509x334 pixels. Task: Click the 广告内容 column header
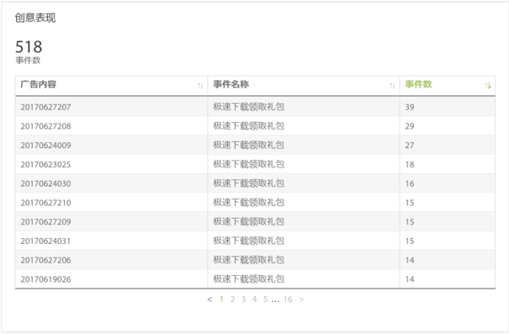(x=39, y=84)
